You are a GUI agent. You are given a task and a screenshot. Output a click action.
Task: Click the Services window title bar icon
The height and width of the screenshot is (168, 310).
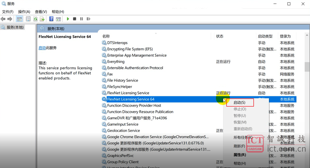point(3,3)
